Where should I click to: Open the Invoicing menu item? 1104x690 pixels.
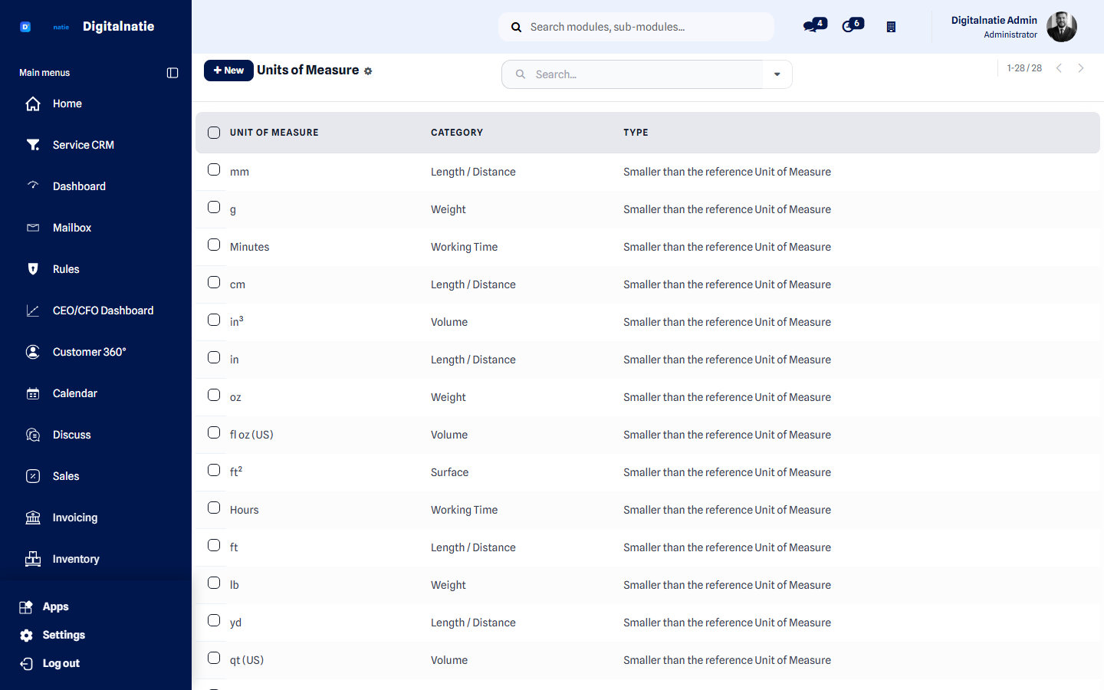75,517
